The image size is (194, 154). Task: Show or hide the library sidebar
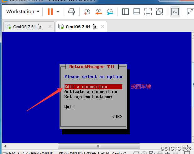click(125, 12)
